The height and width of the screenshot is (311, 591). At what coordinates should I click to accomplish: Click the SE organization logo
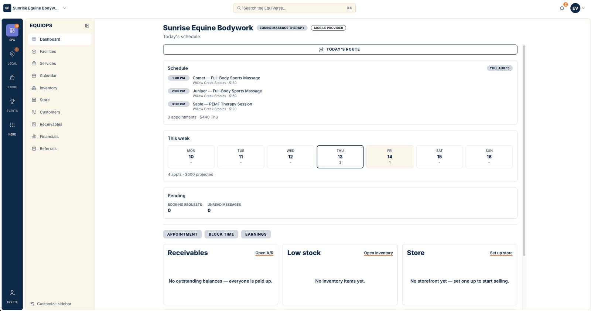click(7, 8)
